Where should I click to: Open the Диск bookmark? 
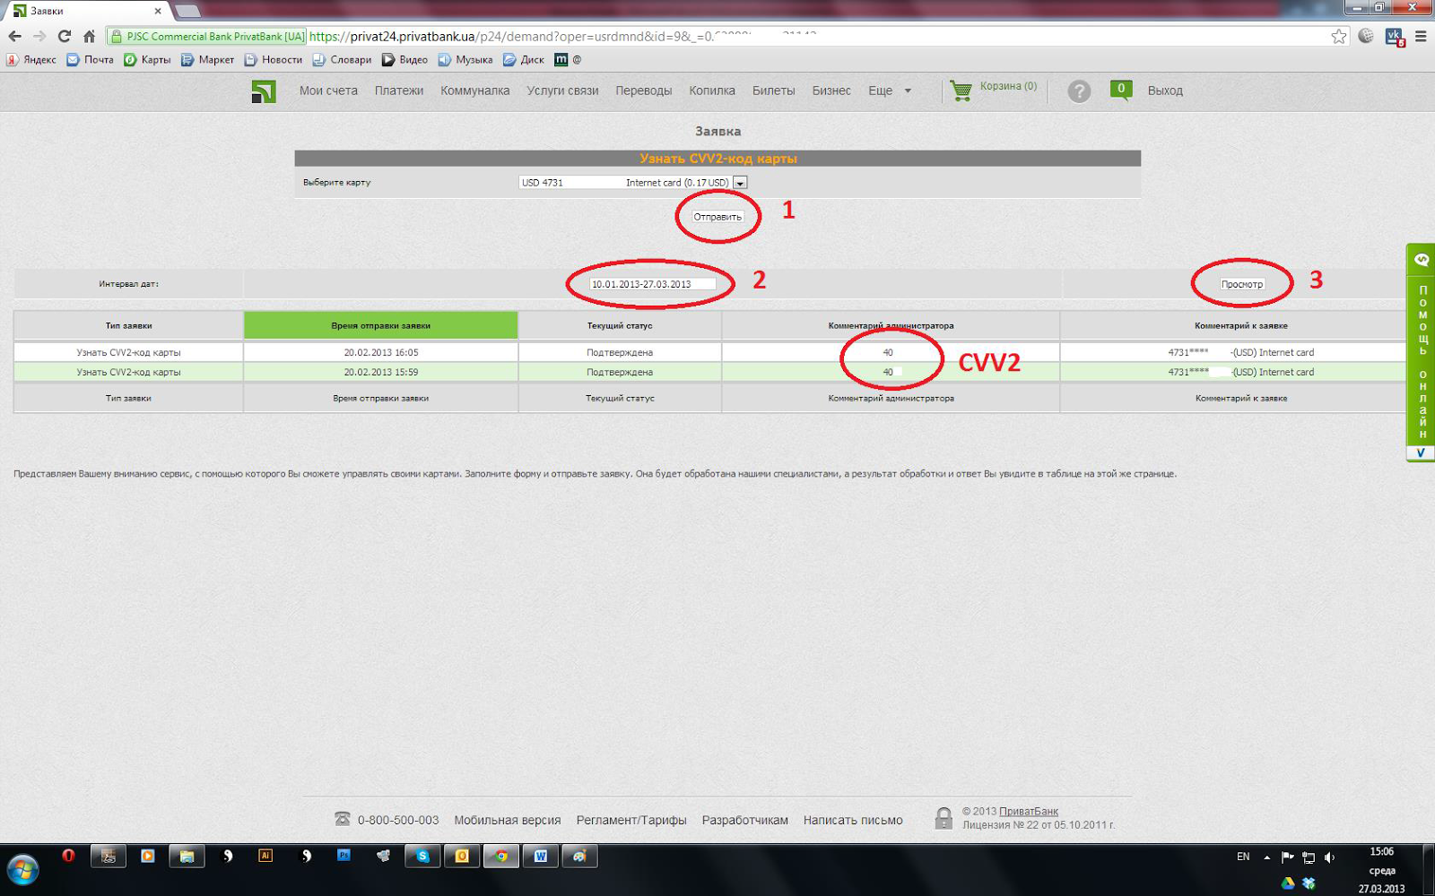(524, 60)
